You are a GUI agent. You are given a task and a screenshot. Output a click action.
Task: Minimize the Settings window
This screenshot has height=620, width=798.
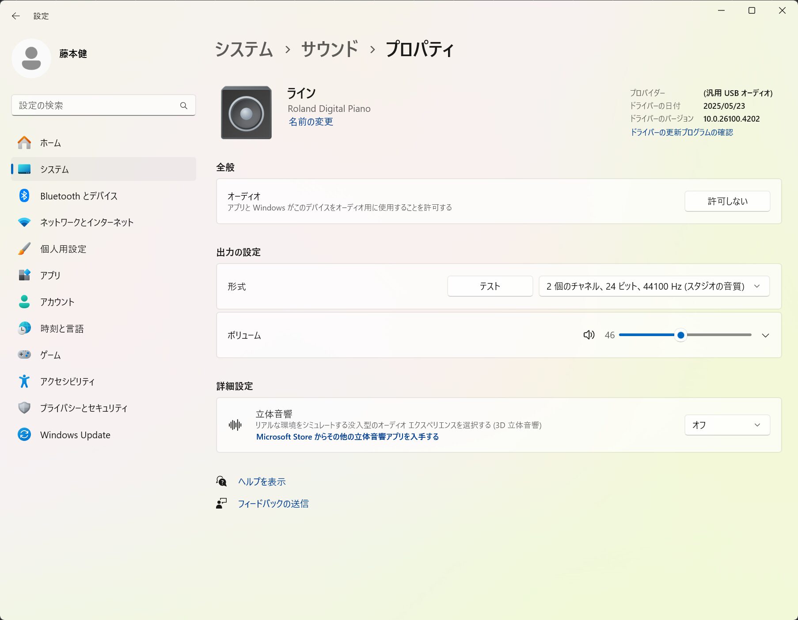tap(722, 11)
